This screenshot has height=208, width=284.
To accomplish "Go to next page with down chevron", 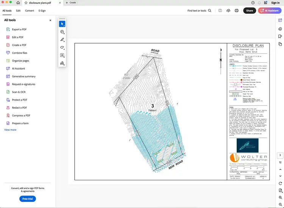I will [x=280, y=176].
